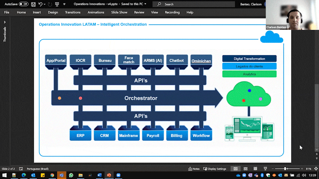Click the Display Settings button

pos(215,169)
